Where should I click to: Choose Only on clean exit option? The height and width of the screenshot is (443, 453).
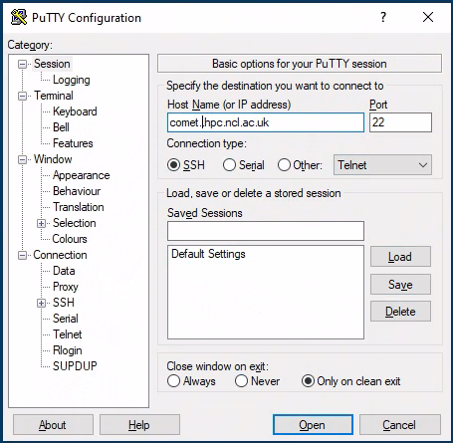click(308, 381)
